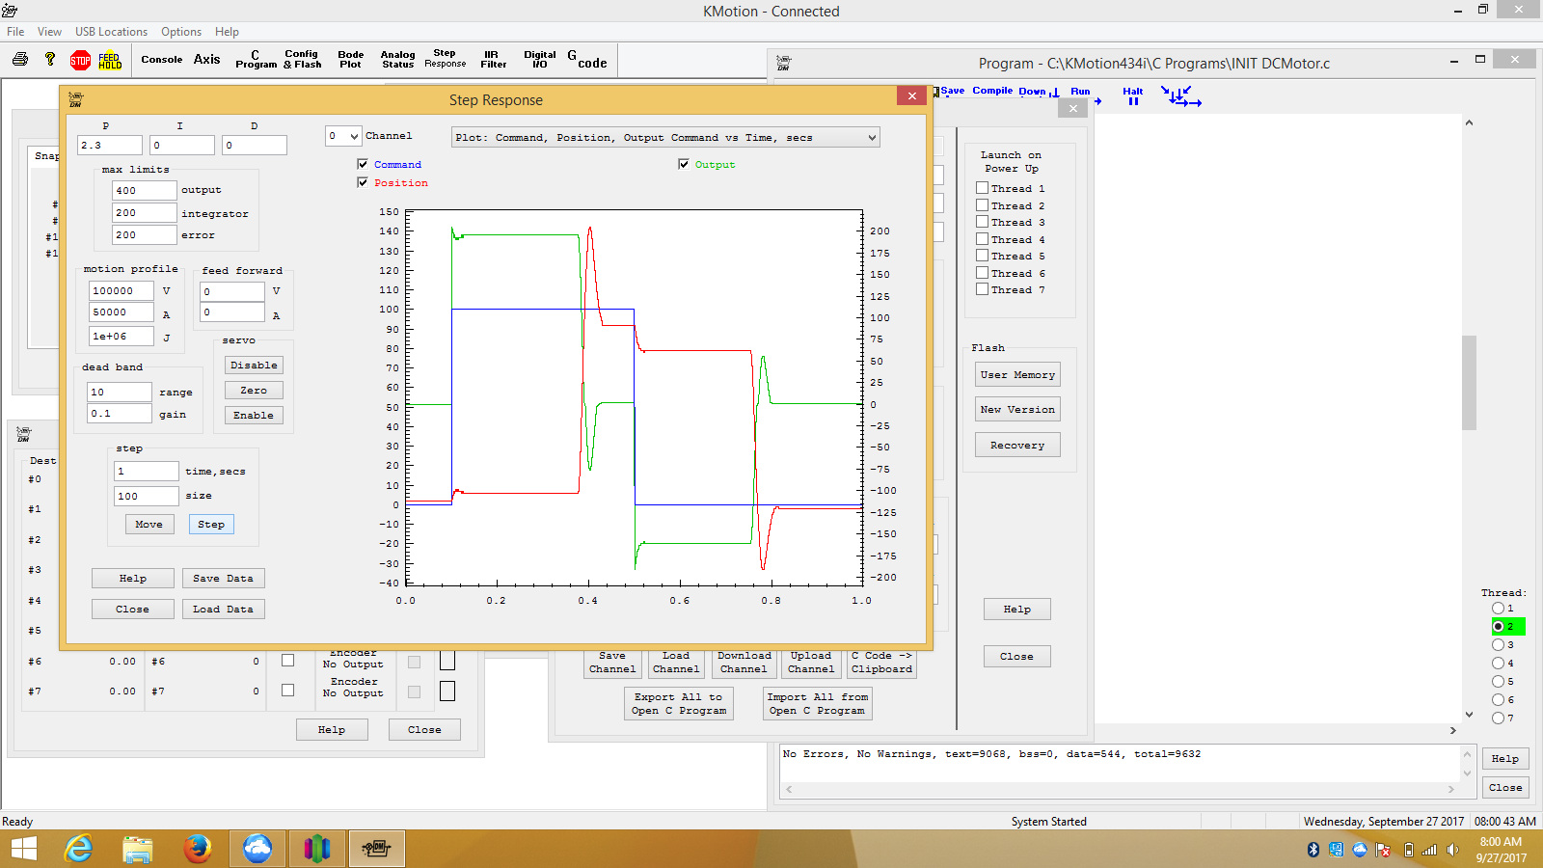1543x868 pixels.
Task: Open the G code toolbar button
Action: coord(587,60)
